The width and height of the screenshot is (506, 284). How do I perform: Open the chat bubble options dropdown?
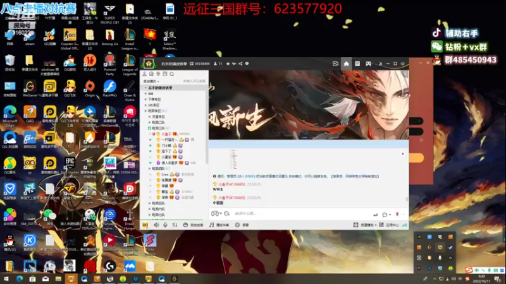[386, 215]
